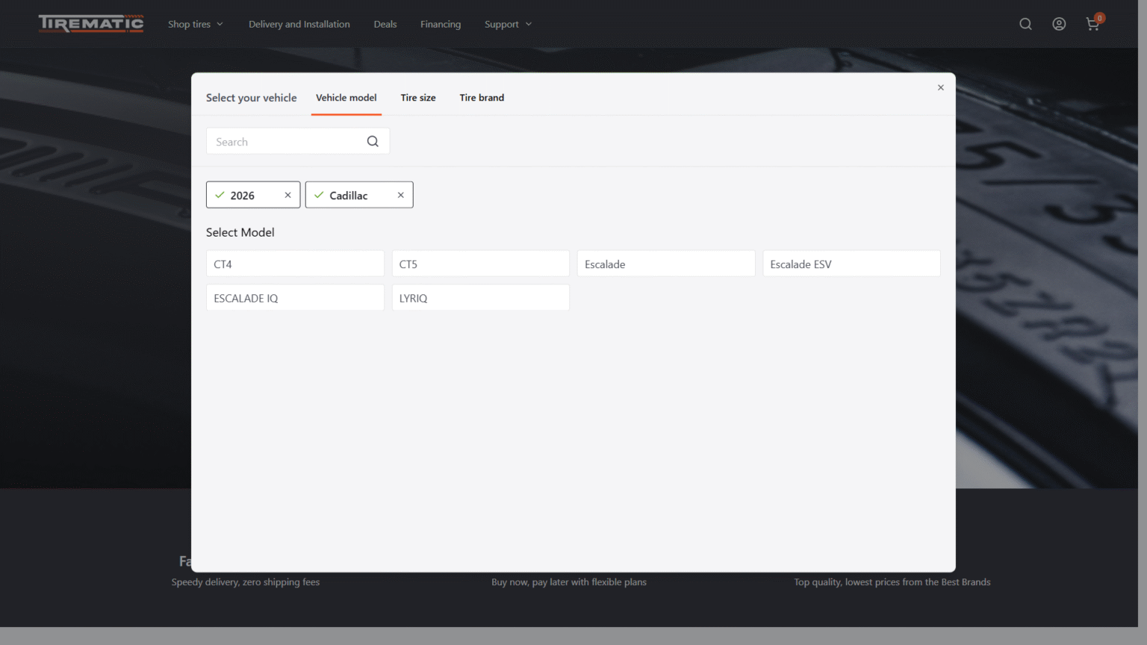
Task: Choose the Escalade ESV model
Action: pos(851,264)
